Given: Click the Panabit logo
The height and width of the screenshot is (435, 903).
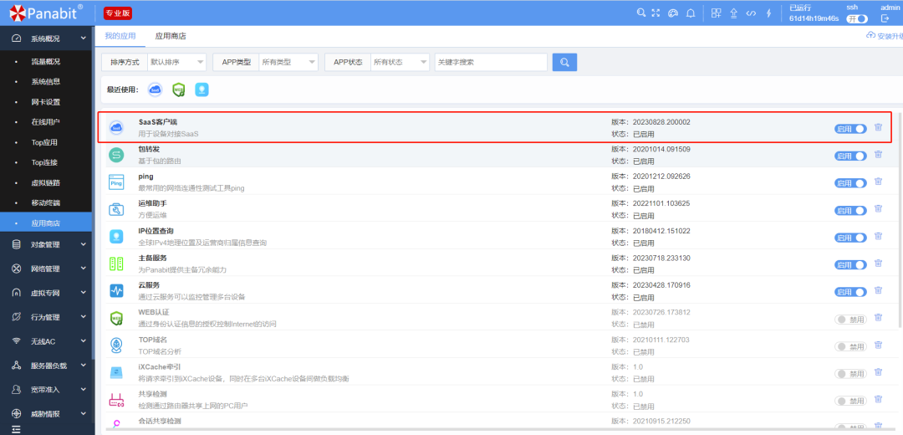Looking at the screenshot, I should pos(46,13).
